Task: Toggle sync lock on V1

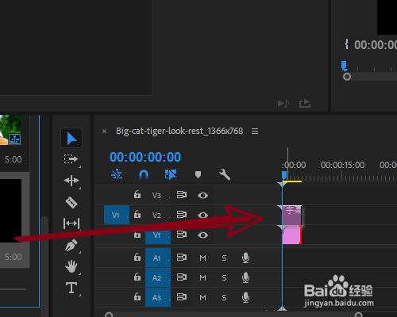Action: coord(182,235)
